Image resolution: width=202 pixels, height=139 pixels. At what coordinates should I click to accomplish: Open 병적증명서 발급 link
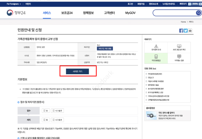point(153,85)
